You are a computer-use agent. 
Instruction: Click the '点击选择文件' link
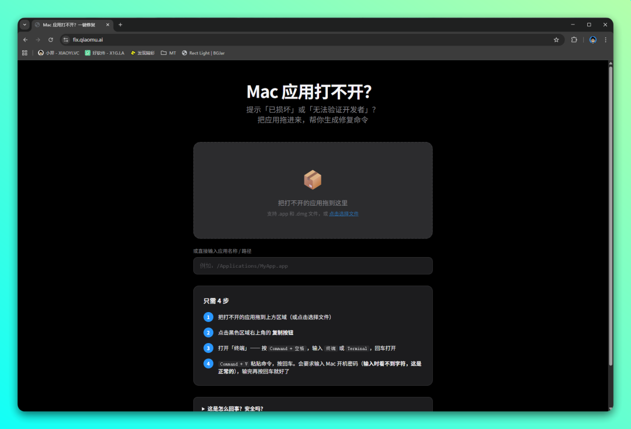(344, 214)
